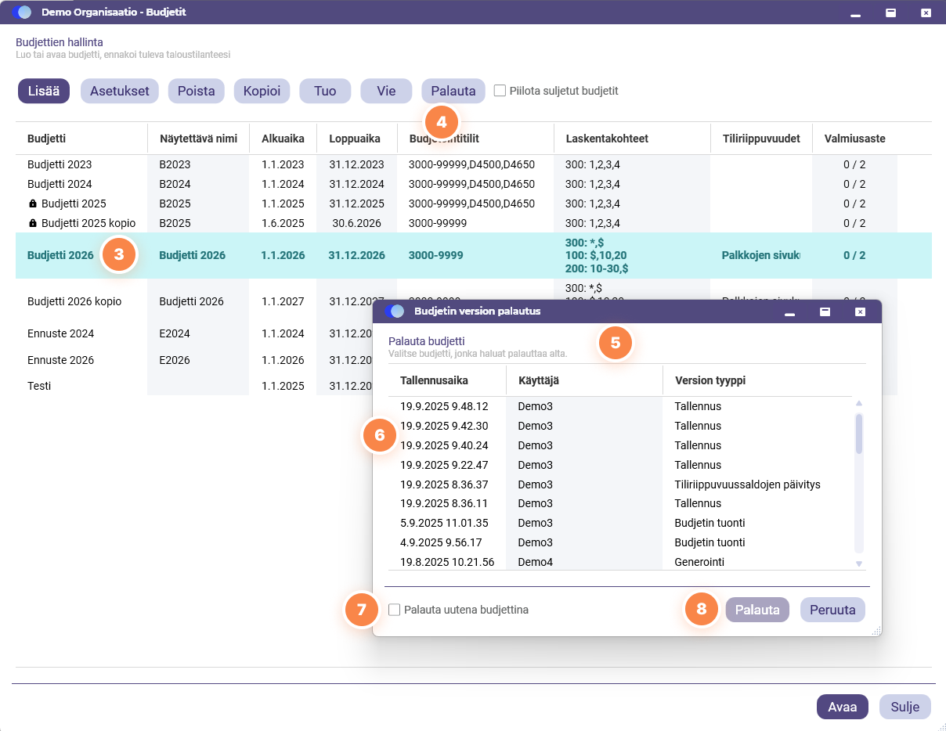Click the Avaa button
Image resolution: width=946 pixels, height=731 pixels.
click(x=843, y=707)
